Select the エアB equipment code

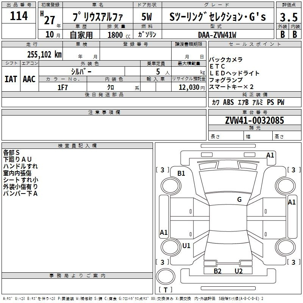tap(243, 102)
